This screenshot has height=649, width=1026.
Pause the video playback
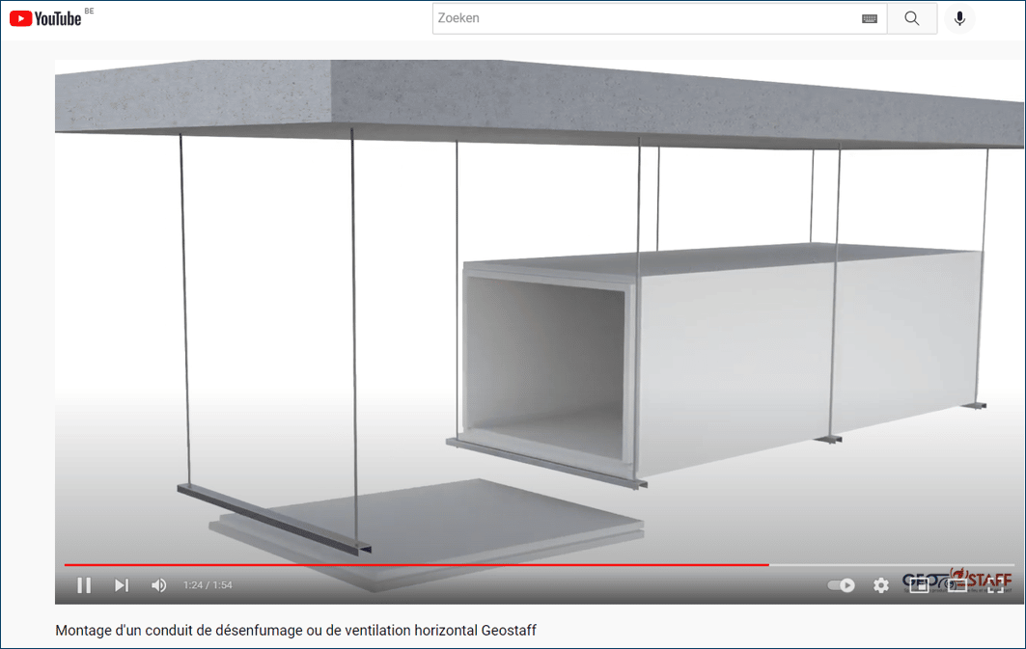click(84, 584)
